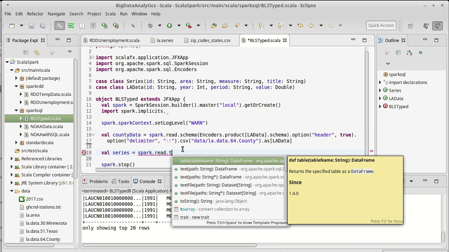The width and height of the screenshot is (449, 252).
Task: Expand the Referenced Libraries node
Action: [x=12, y=159]
